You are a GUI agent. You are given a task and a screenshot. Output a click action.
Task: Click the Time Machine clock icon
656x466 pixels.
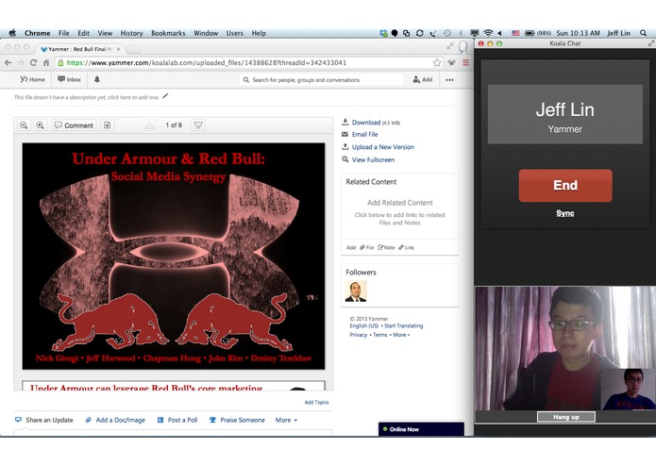pos(447,33)
